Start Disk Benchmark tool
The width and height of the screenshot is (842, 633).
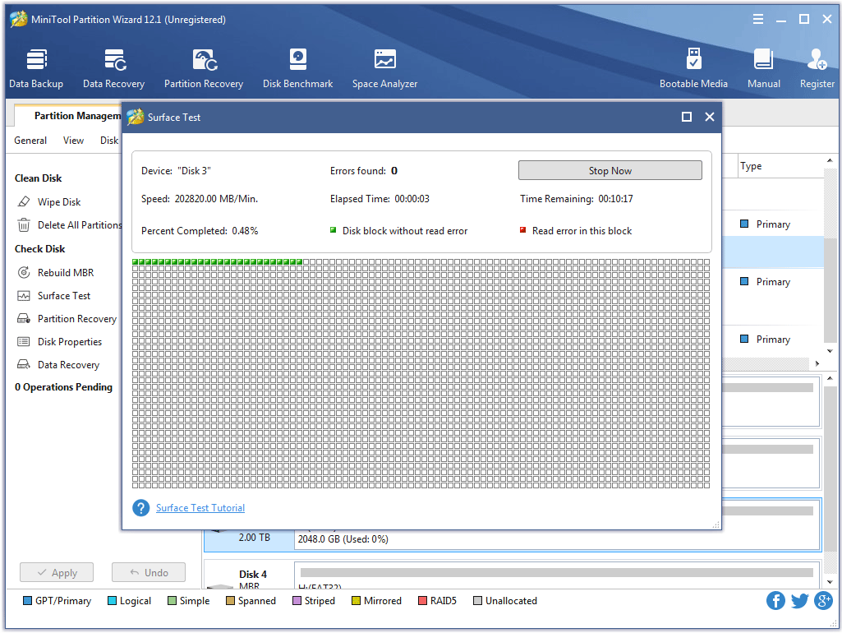click(x=297, y=69)
